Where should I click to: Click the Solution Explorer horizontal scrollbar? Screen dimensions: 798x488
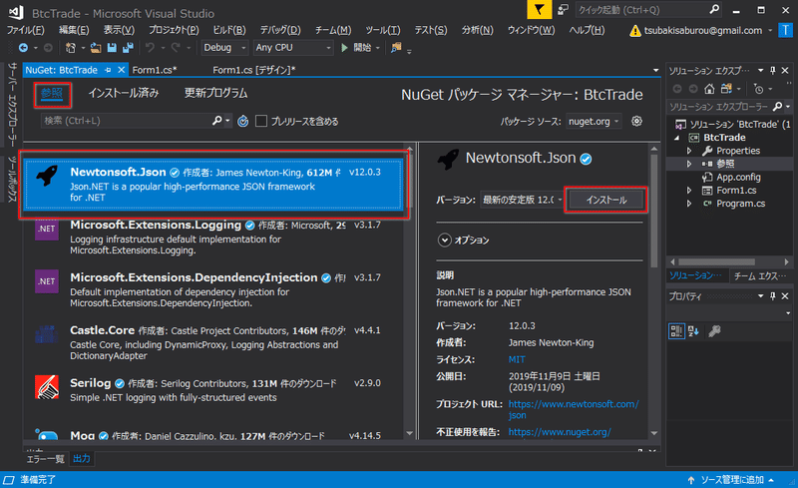point(716,261)
